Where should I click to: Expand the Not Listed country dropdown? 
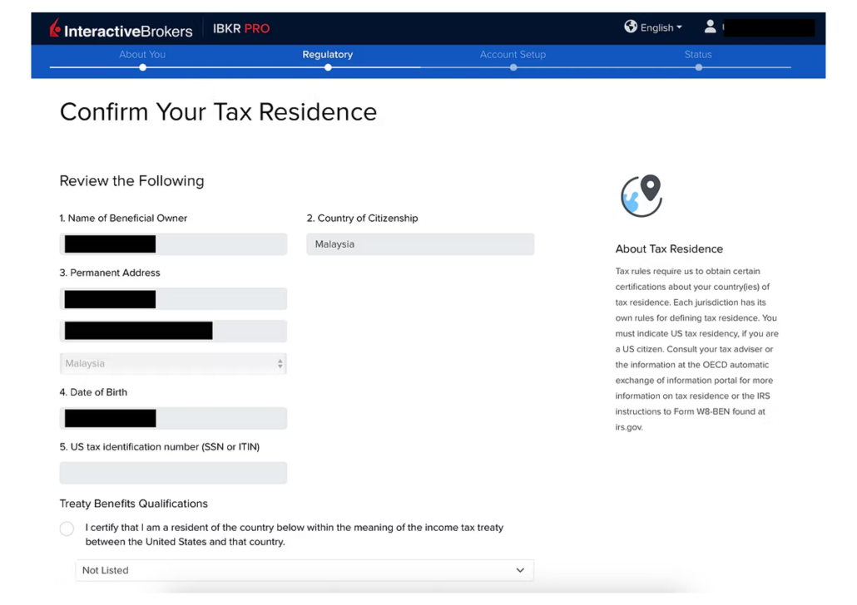(305, 570)
